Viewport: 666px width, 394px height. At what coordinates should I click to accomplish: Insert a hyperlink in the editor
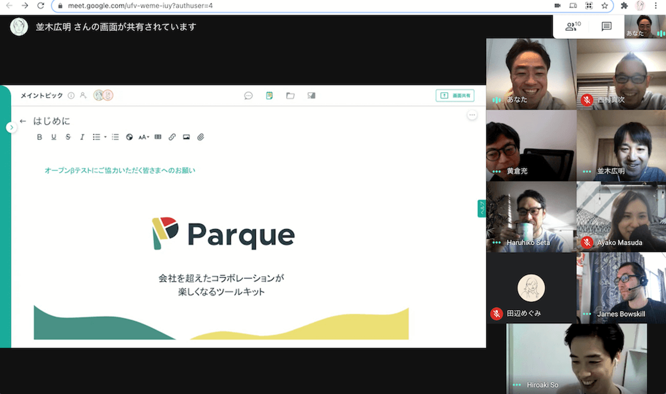click(172, 137)
